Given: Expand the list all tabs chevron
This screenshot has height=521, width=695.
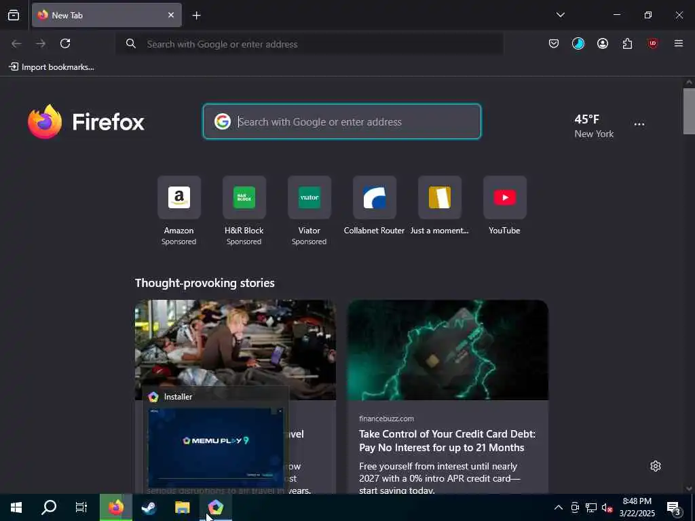Looking at the screenshot, I should pyautogui.click(x=560, y=15).
